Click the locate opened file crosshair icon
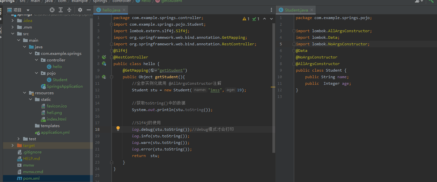Image resolution: width=437 pixels, height=182 pixels. point(52,10)
